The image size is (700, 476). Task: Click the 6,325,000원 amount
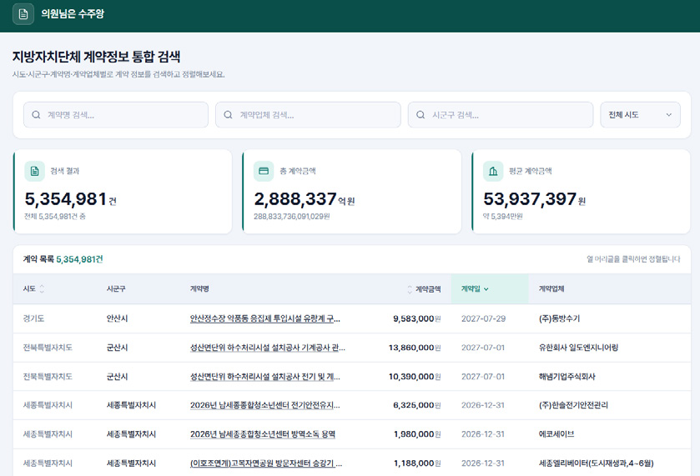pos(417,405)
